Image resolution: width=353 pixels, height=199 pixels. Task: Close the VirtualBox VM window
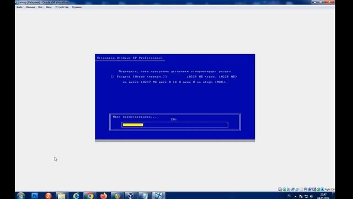point(329,2)
